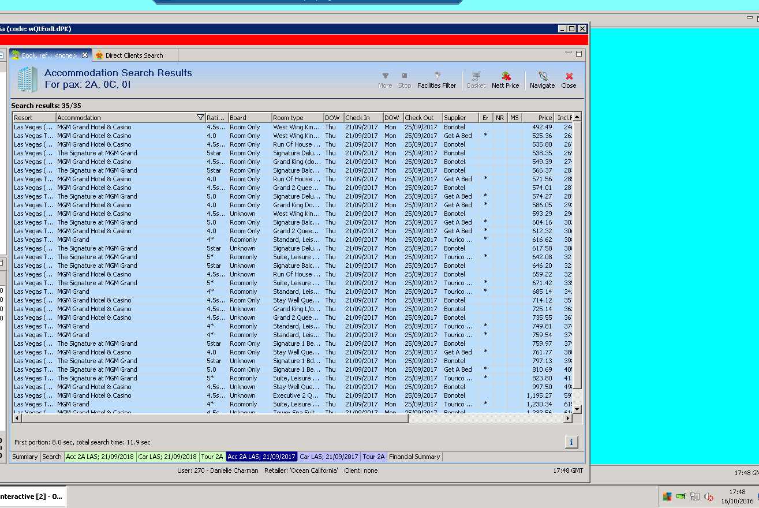This screenshot has height=508, width=759.
Task: Select the result priced 616.62
Action: click(x=293, y=240)
